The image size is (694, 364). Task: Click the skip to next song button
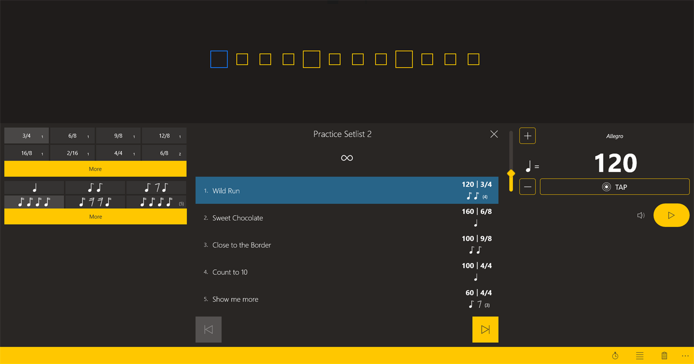(x=485, y=329)
